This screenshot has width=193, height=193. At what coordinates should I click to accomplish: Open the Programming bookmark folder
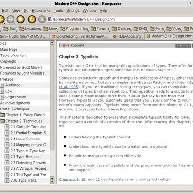coord(74,28)
